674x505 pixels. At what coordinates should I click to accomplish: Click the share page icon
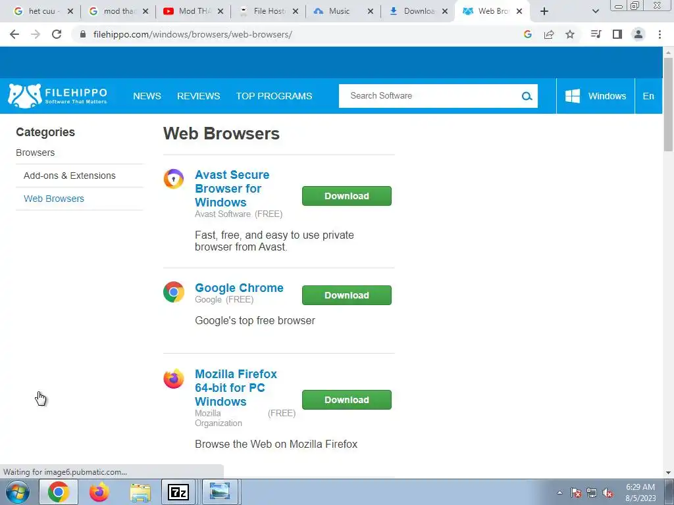pos(549,34)
